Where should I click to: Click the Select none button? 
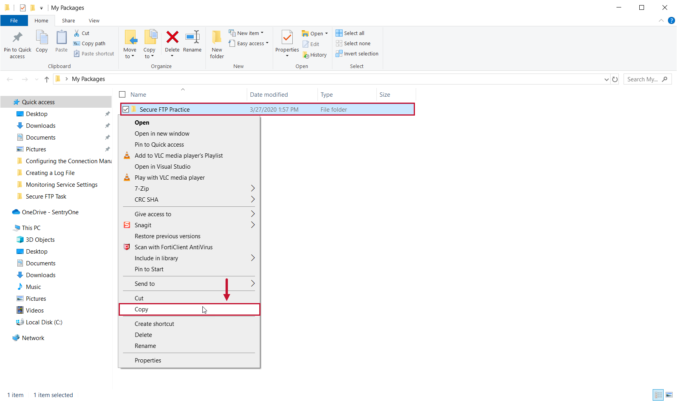[x=353, y=43]
